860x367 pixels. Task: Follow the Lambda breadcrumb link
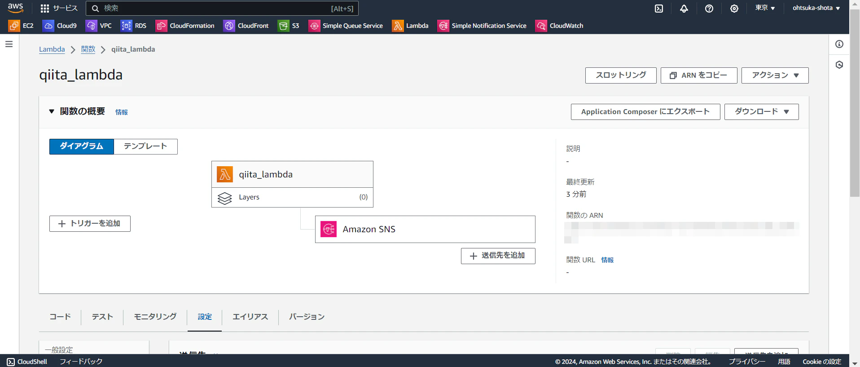52,49
